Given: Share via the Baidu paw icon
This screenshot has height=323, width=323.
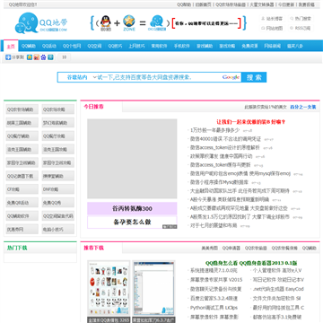Looking at the screenshot, I should pyautogui.click(x=44, y=57).
